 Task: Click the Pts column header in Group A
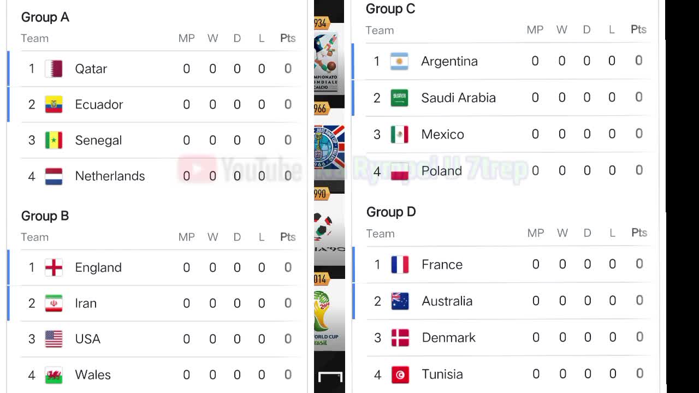coord(288,38)
